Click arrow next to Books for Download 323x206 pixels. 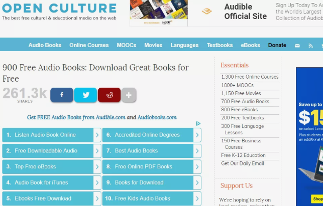[197, 182]
